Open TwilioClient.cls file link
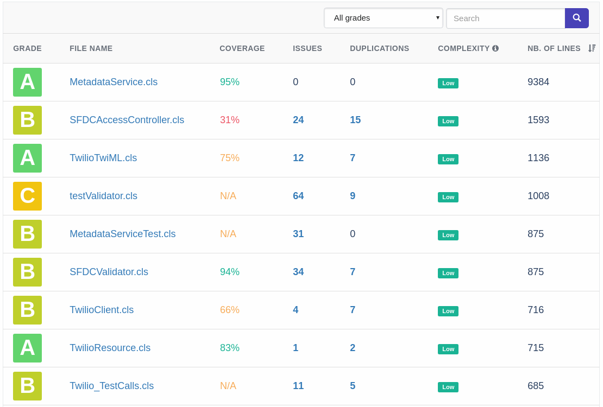 102,310
